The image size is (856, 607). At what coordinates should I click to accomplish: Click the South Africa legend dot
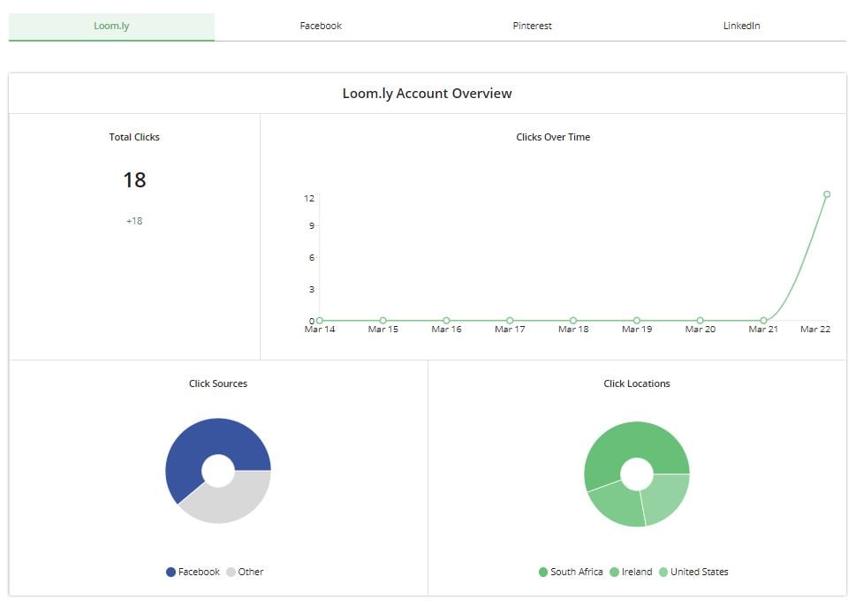tap(542, 572)
